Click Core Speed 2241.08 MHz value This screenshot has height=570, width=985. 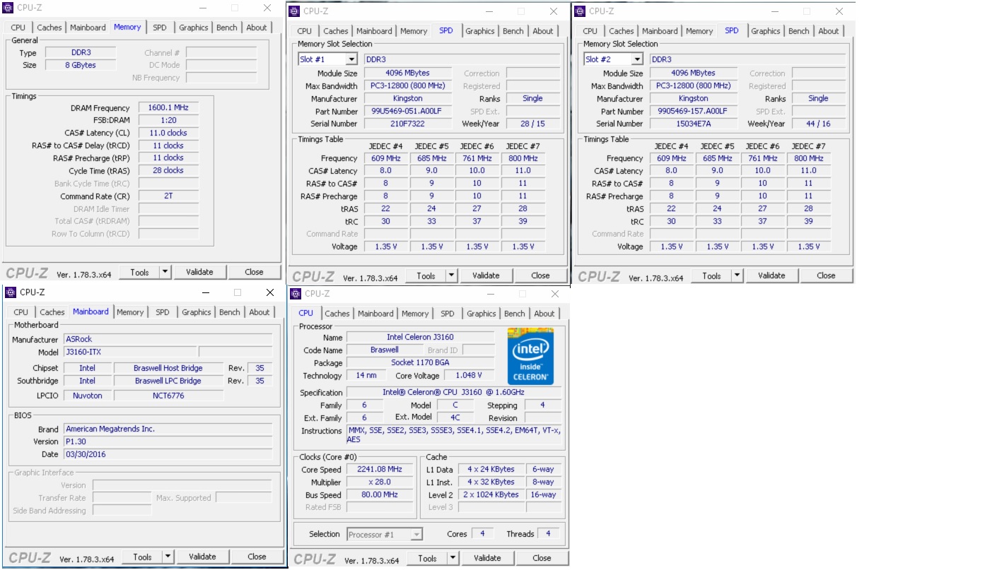pos(380,470)
